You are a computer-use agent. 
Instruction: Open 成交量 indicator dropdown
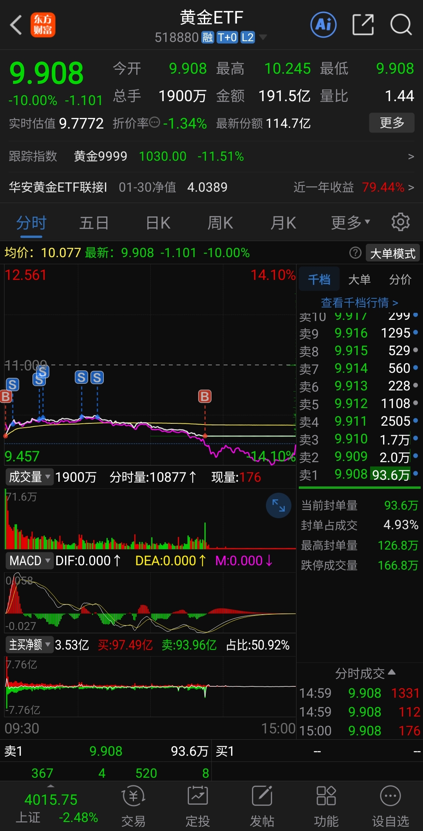tap(30, 477)
